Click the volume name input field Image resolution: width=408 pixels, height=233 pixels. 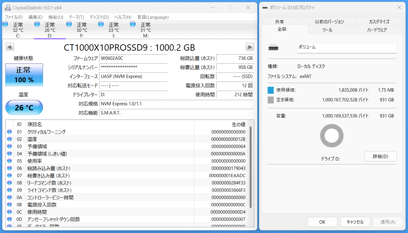click(x=347, y=48)
